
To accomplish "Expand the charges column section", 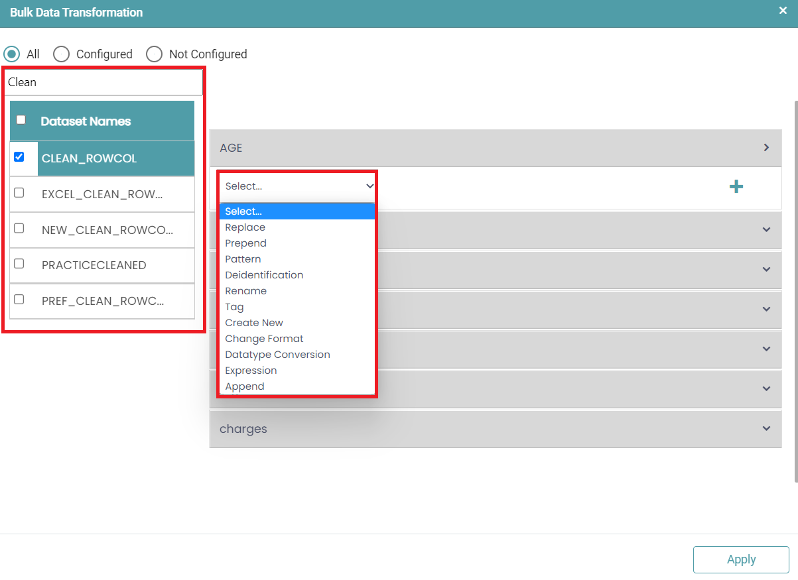I will tap(766, 429).
